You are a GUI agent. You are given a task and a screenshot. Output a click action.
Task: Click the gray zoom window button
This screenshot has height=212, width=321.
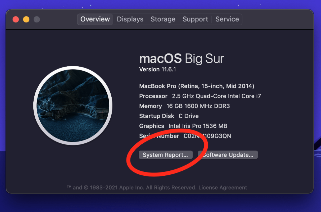click(x=37, y=19)
